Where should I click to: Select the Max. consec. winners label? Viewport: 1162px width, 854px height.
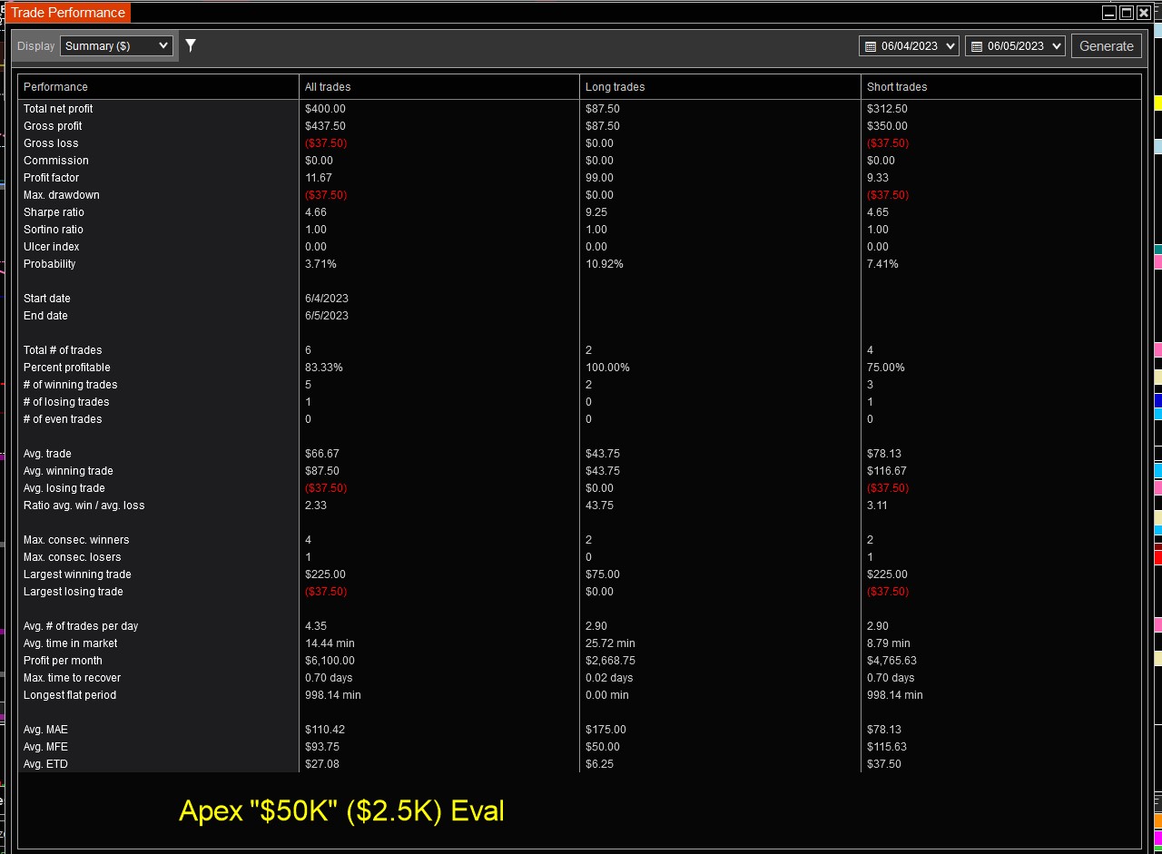point(76,540)
